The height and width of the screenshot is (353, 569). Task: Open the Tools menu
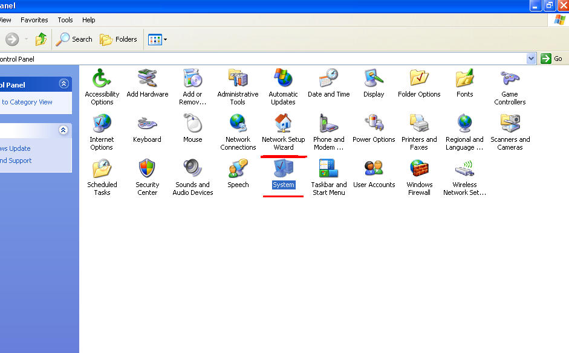(x=65, y=20)
